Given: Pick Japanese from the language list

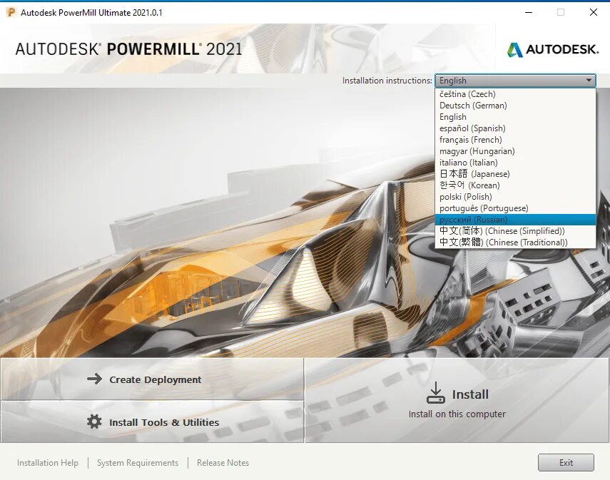Looking at the screenshot, I should coord(515,174).
